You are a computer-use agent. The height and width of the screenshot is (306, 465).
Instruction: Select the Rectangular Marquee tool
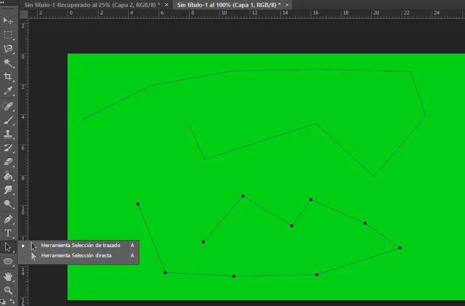pos(8,34)
